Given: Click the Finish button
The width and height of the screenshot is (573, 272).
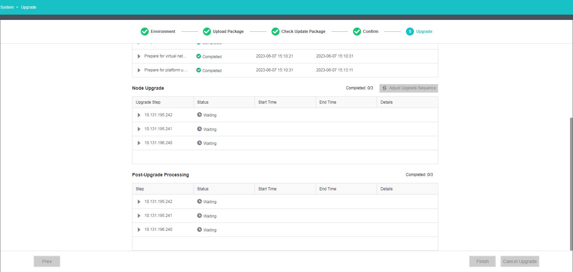Looking at the screenshot, I should point(482,261).
